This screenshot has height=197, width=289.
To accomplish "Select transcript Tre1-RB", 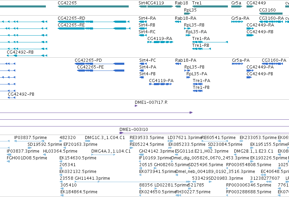I will [201, 49].
